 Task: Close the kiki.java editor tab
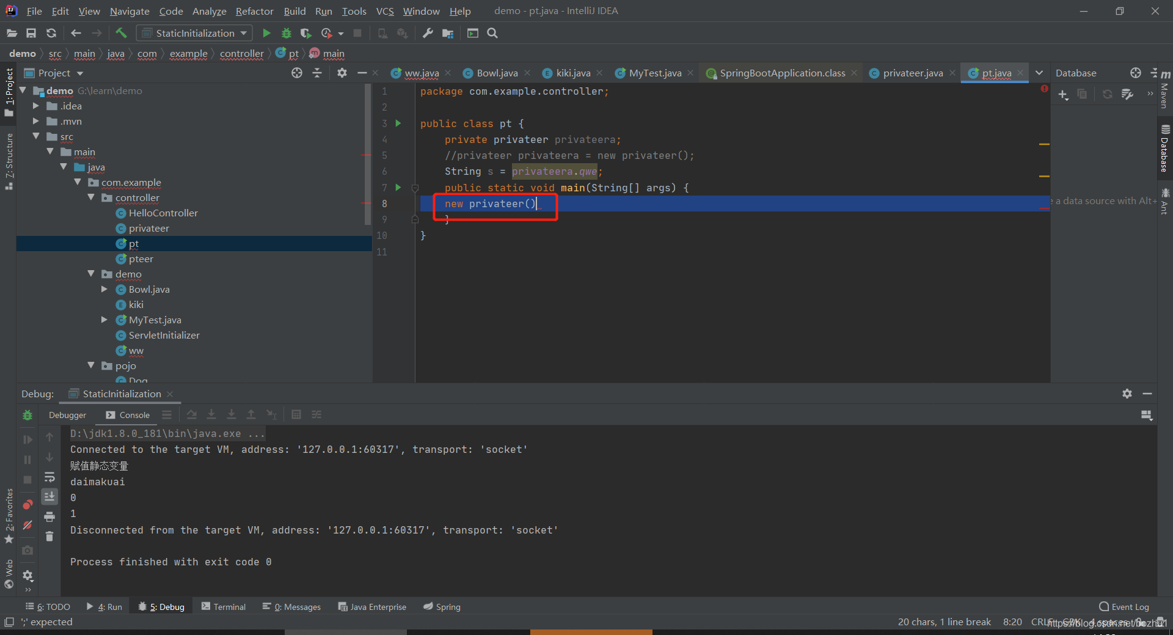click(599, 73)
